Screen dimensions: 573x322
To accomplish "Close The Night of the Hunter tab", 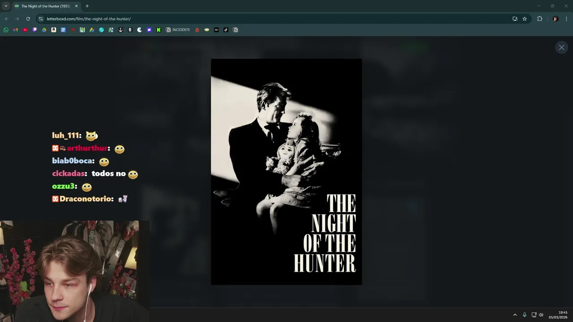I will point(76,6).
